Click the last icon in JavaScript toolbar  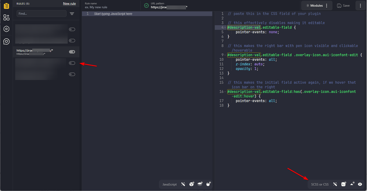pos(208,184)
